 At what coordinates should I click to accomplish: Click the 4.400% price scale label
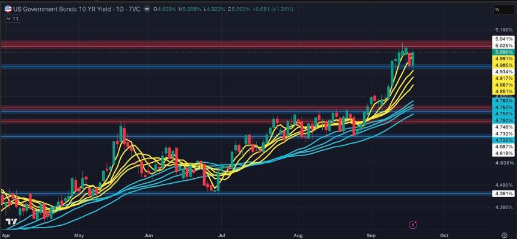[504, 185]
